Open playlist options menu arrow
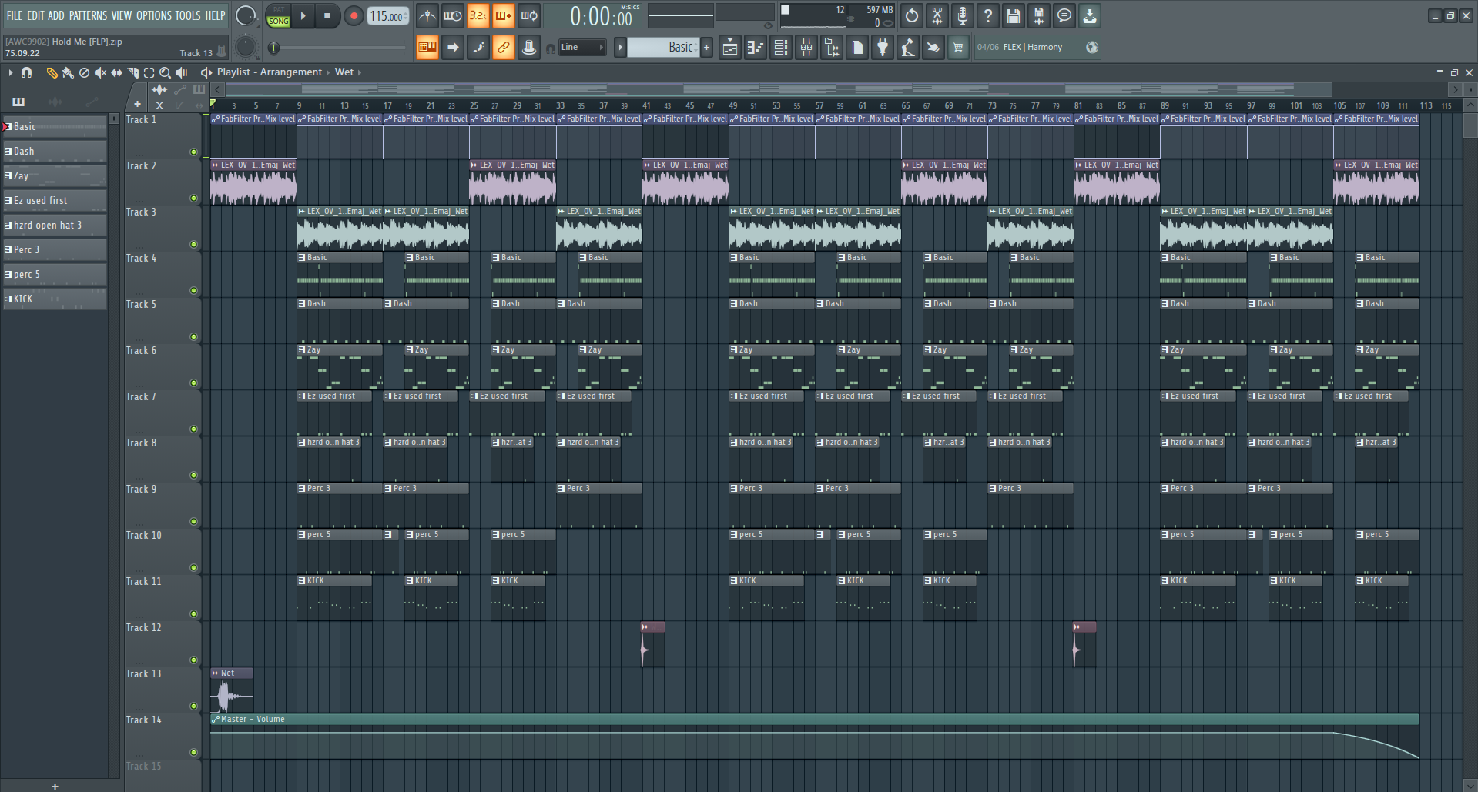The image size is (1478, 792). coord(10,72)
